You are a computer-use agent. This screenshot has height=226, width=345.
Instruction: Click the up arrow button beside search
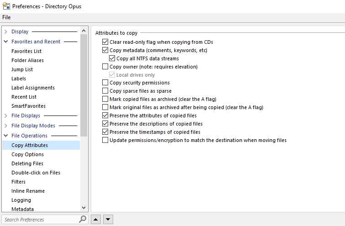tap(96, 220)
